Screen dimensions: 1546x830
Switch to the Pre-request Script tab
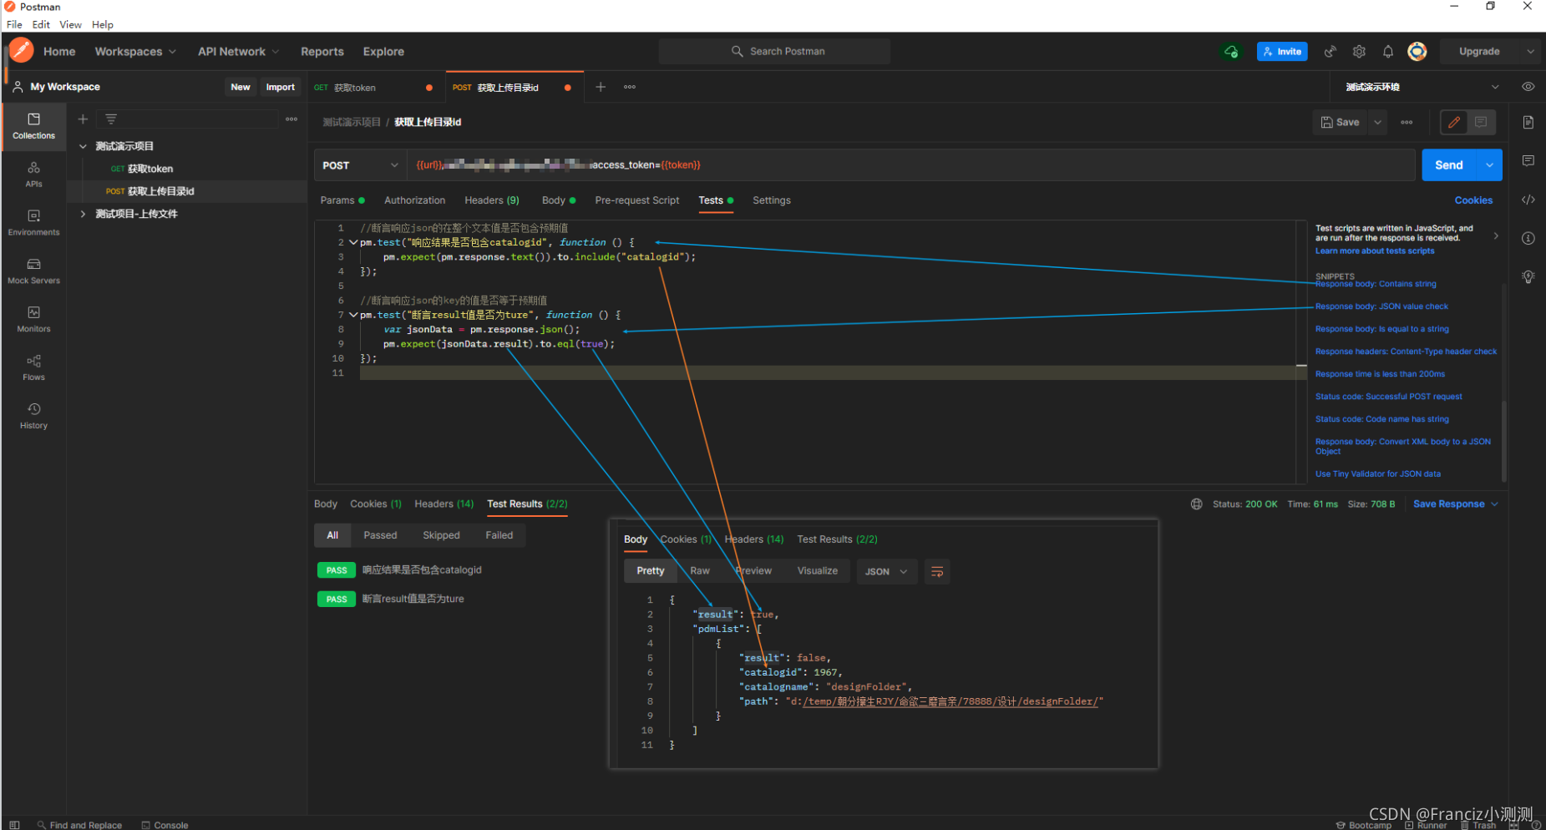click(x=637, y=200)
